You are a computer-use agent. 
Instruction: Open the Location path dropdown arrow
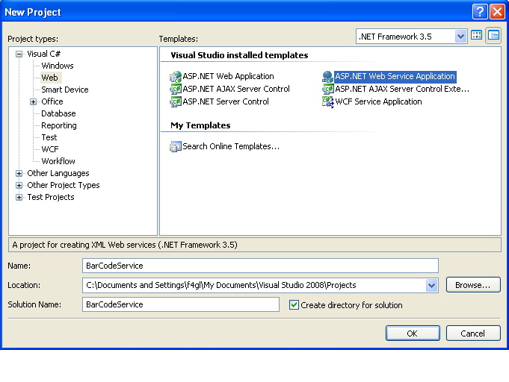(x=431, y=286)
